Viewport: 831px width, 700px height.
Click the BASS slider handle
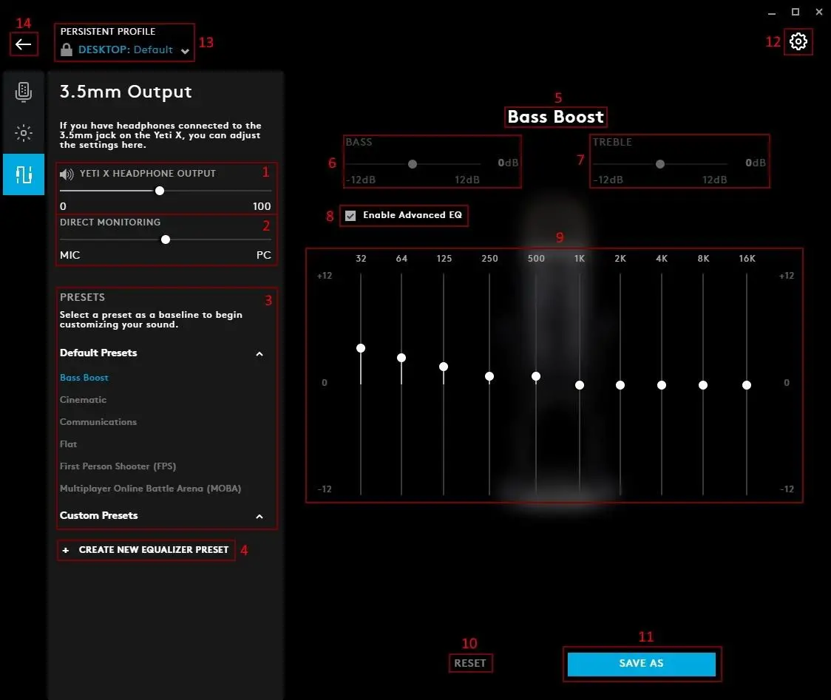click(413, 164)
